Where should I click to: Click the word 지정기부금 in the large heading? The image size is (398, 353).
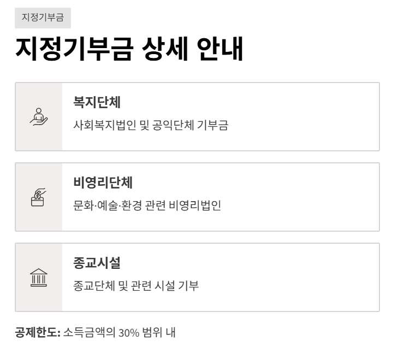[74, 49]
